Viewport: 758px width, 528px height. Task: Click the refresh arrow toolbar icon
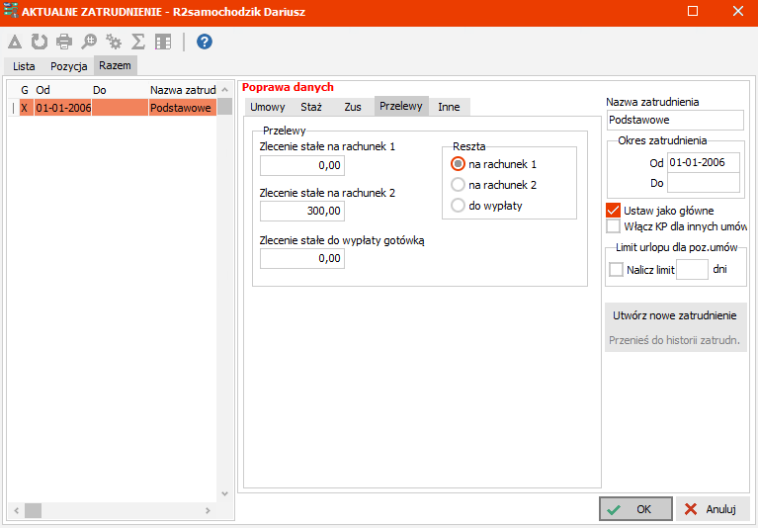pos(40,43)
